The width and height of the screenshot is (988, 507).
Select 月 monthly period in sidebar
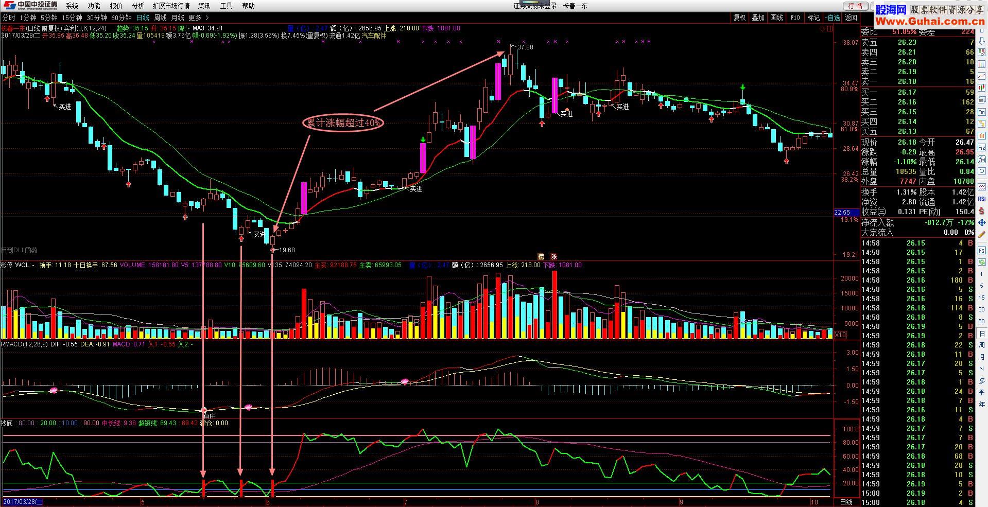point(982,357)
